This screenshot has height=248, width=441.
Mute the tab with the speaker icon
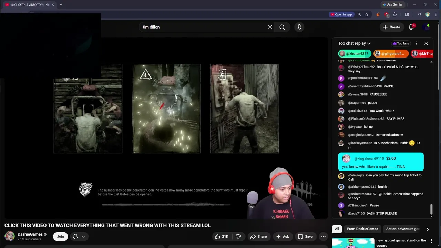(x=47, y=5)
